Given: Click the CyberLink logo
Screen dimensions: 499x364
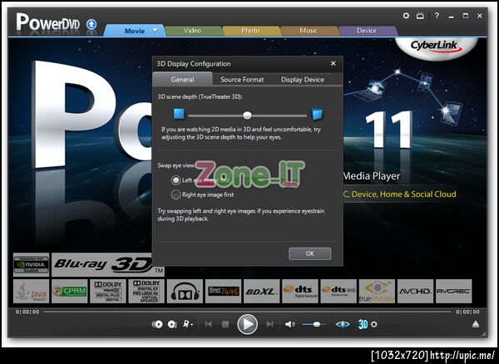Looking at the screenshot, I should point(437,47).
